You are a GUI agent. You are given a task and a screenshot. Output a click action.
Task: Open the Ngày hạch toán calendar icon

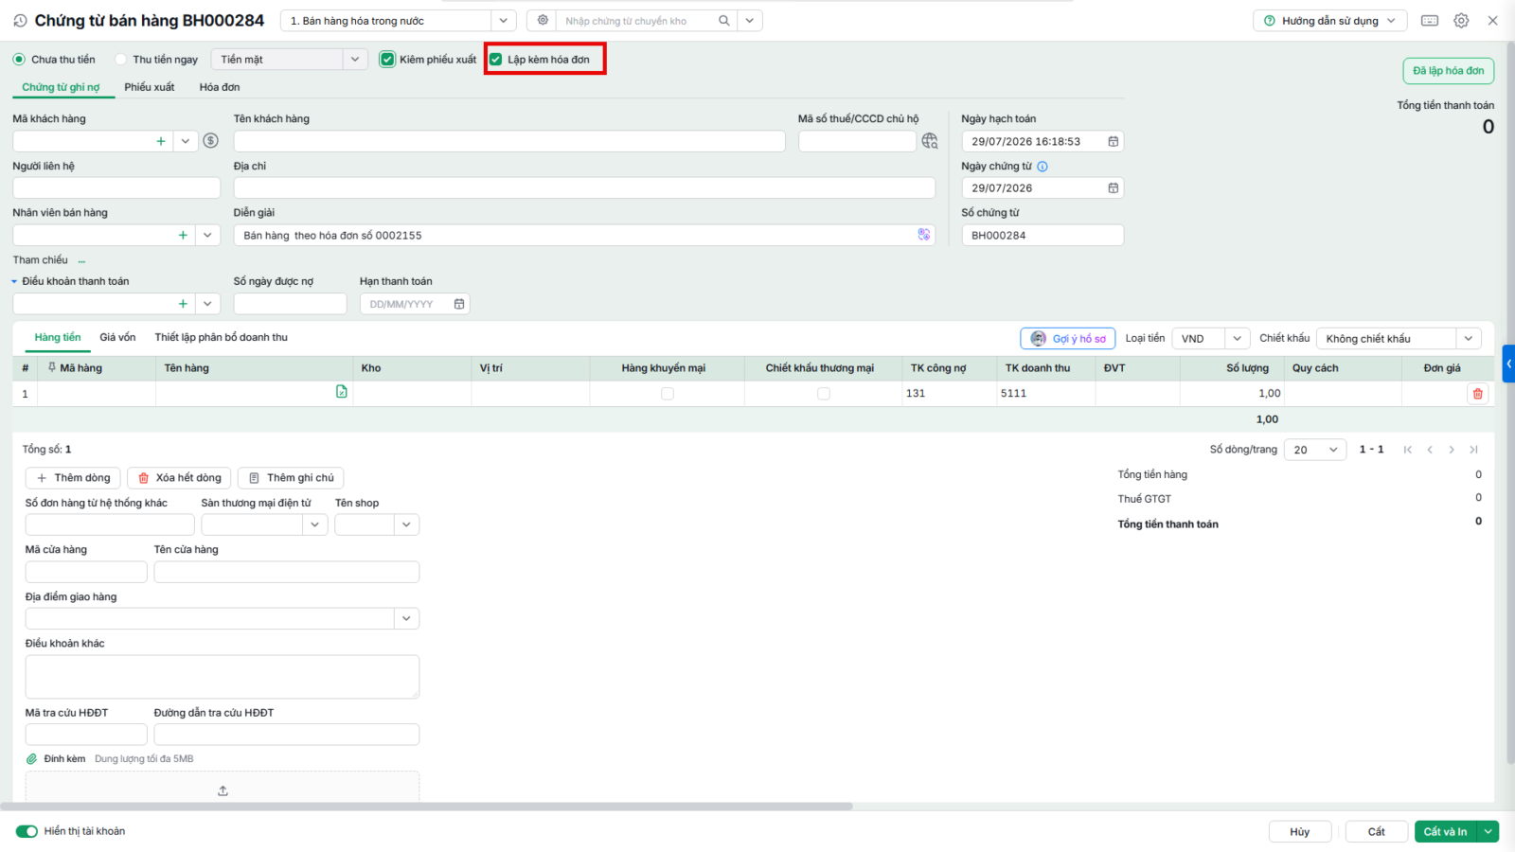click(x=1114, y=141)
